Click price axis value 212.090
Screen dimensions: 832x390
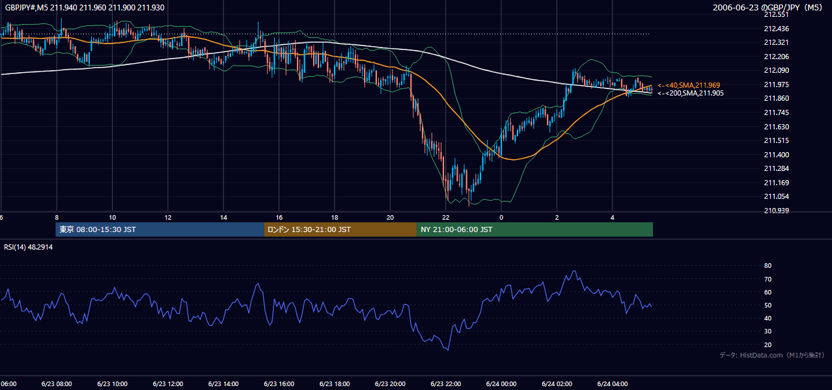(x=776, y=70)
